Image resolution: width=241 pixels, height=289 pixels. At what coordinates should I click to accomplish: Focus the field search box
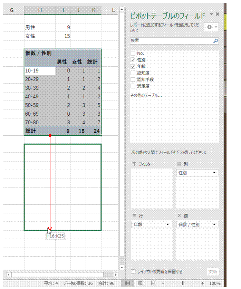174,41
